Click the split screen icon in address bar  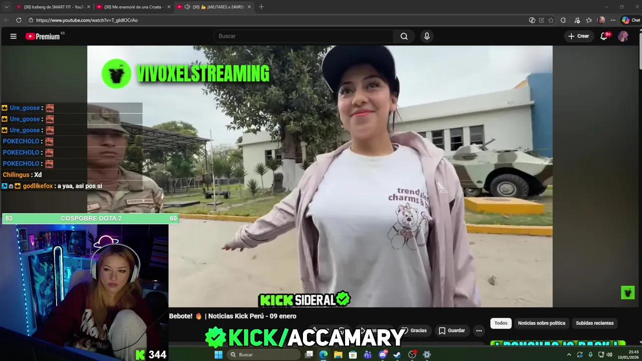coord(541,20)
